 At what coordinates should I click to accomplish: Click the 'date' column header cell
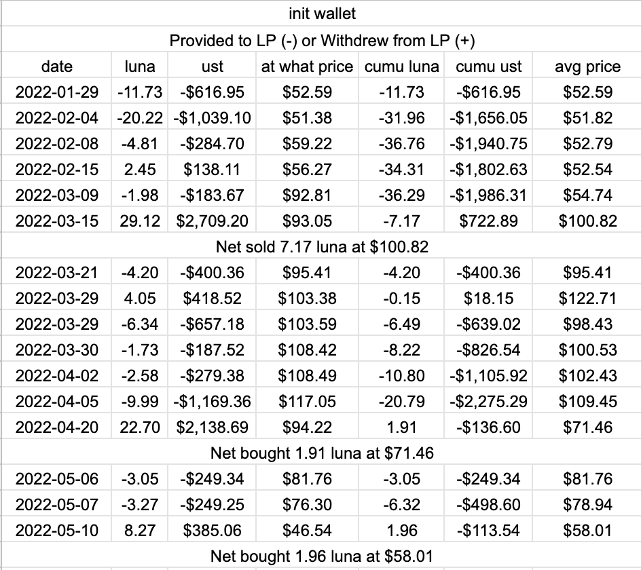point(56,66)
